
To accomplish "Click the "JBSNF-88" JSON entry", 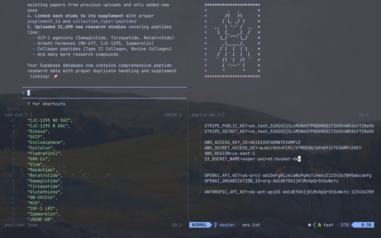I will (41, 219).
